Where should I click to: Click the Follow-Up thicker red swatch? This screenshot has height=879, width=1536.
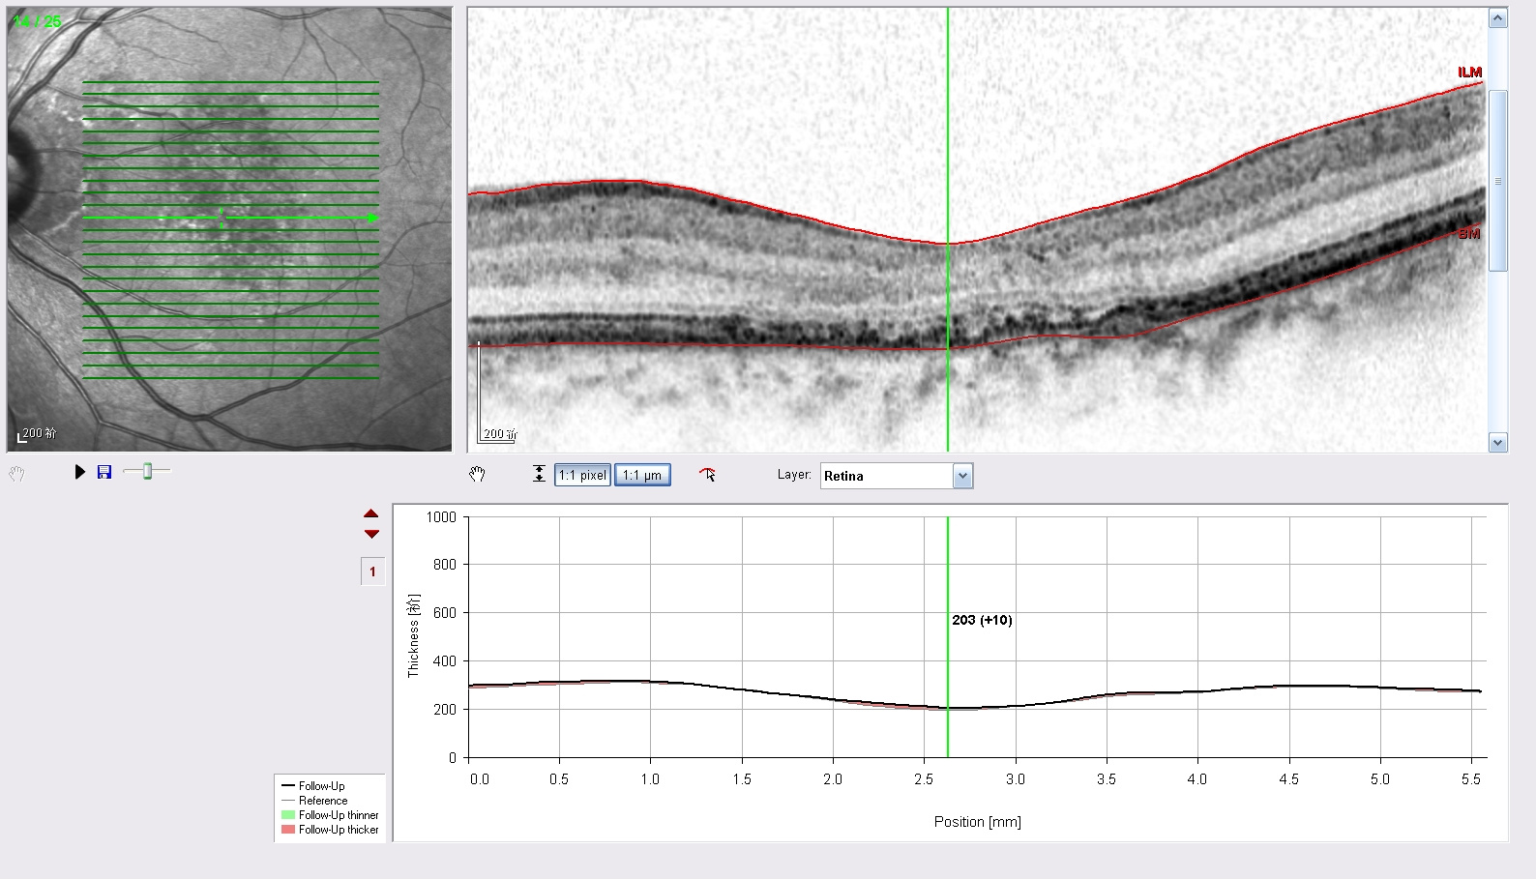pos(287,830)
